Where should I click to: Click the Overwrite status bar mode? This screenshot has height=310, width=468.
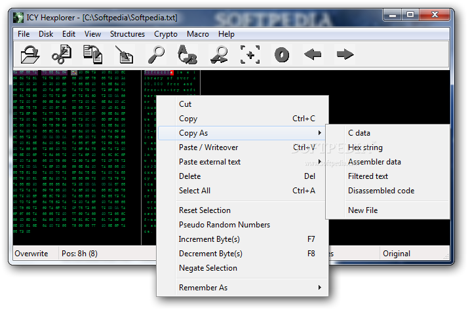31,254
